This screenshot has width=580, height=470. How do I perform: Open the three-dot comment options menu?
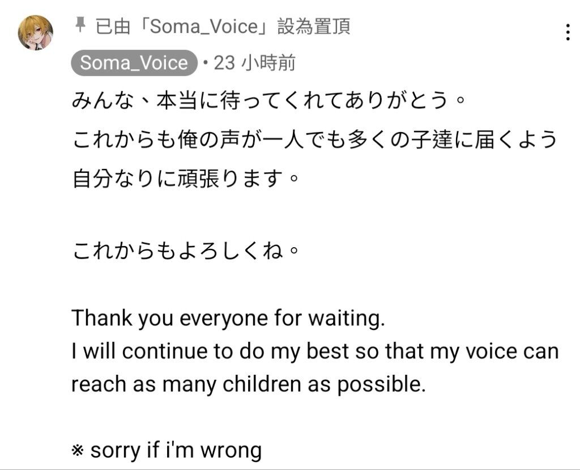pos(568,32)
